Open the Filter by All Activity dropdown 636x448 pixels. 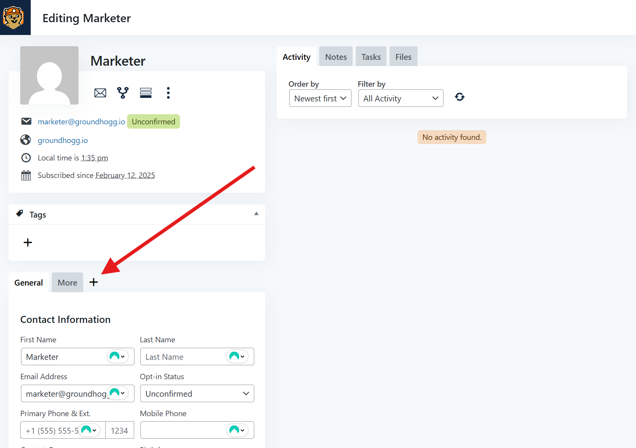[x=401, y=98]
